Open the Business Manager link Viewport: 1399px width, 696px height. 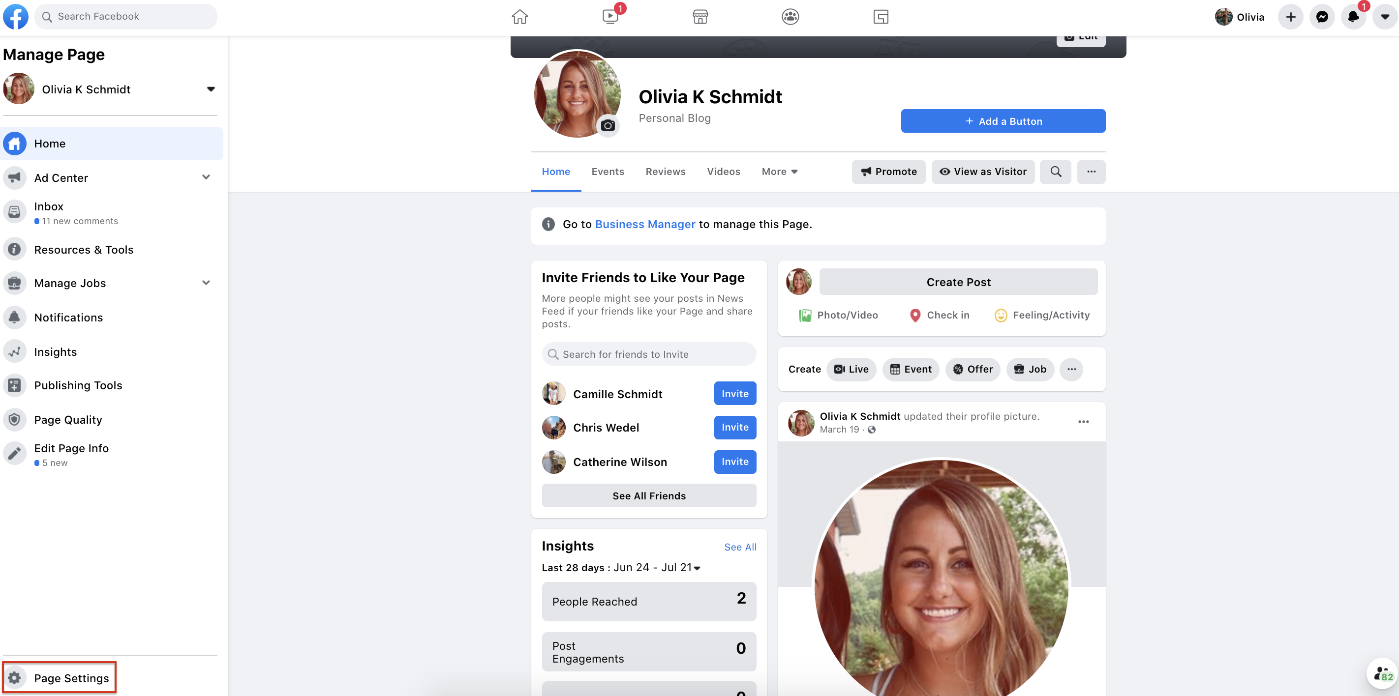tap(644, 224)
